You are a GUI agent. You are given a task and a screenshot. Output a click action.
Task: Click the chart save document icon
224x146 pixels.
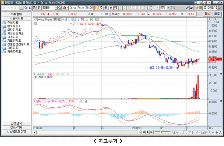pos(196,8)
